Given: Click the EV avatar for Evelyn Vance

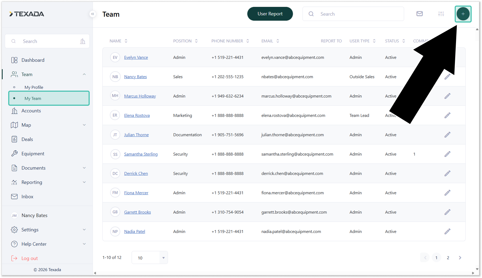Looking at the screenshot, I should pyautogui.click(x=115, y=57).
